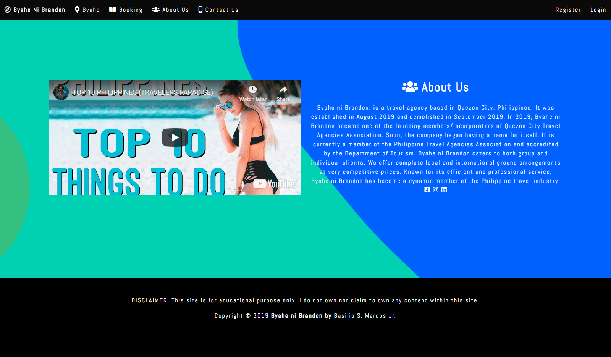Open the video channel avatar
The width and height of the screenshot is (611, 357).
[x=61, y=92]
